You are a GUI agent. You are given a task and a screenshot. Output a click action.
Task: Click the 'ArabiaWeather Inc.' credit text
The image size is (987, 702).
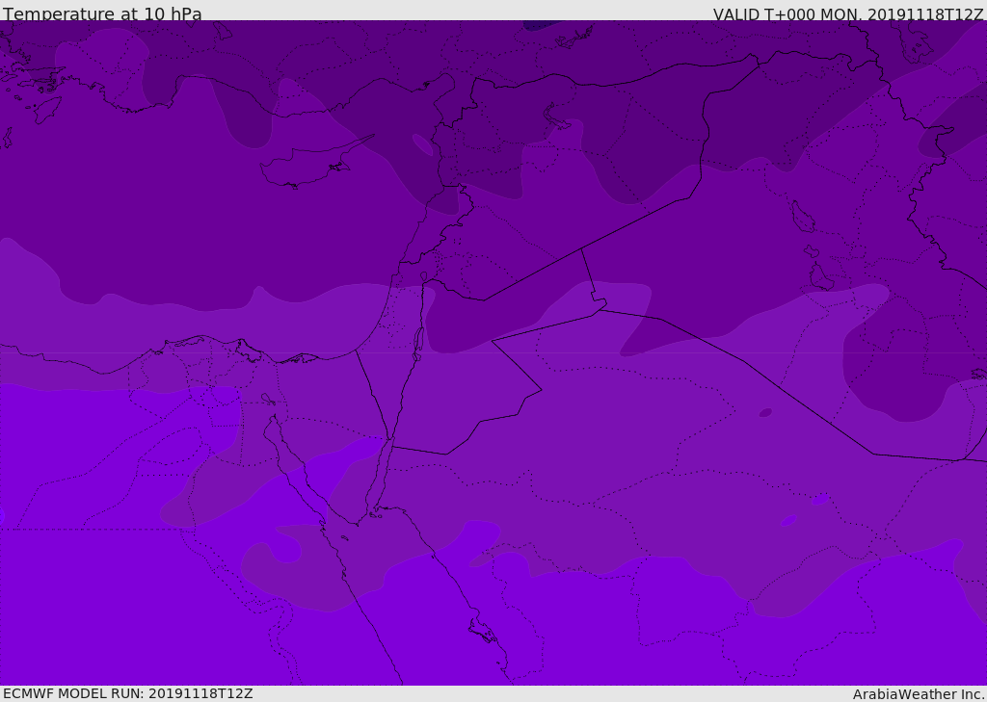pos(920,694)
